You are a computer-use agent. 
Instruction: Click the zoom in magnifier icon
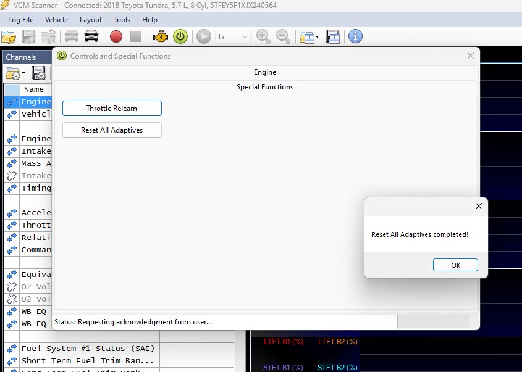pyautogui.click(x=263, y=36)
